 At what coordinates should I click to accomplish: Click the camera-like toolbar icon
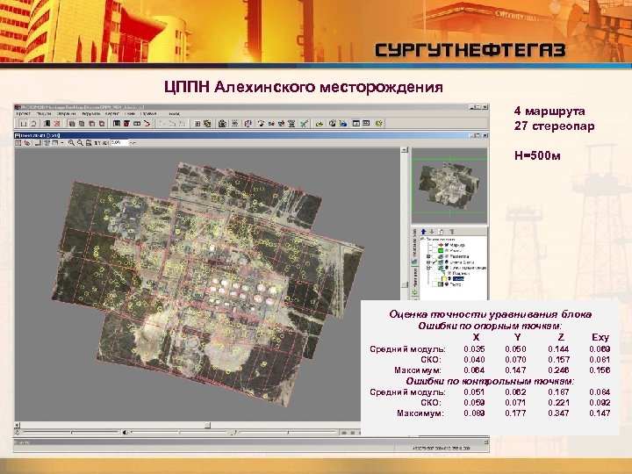click(222, 124)
